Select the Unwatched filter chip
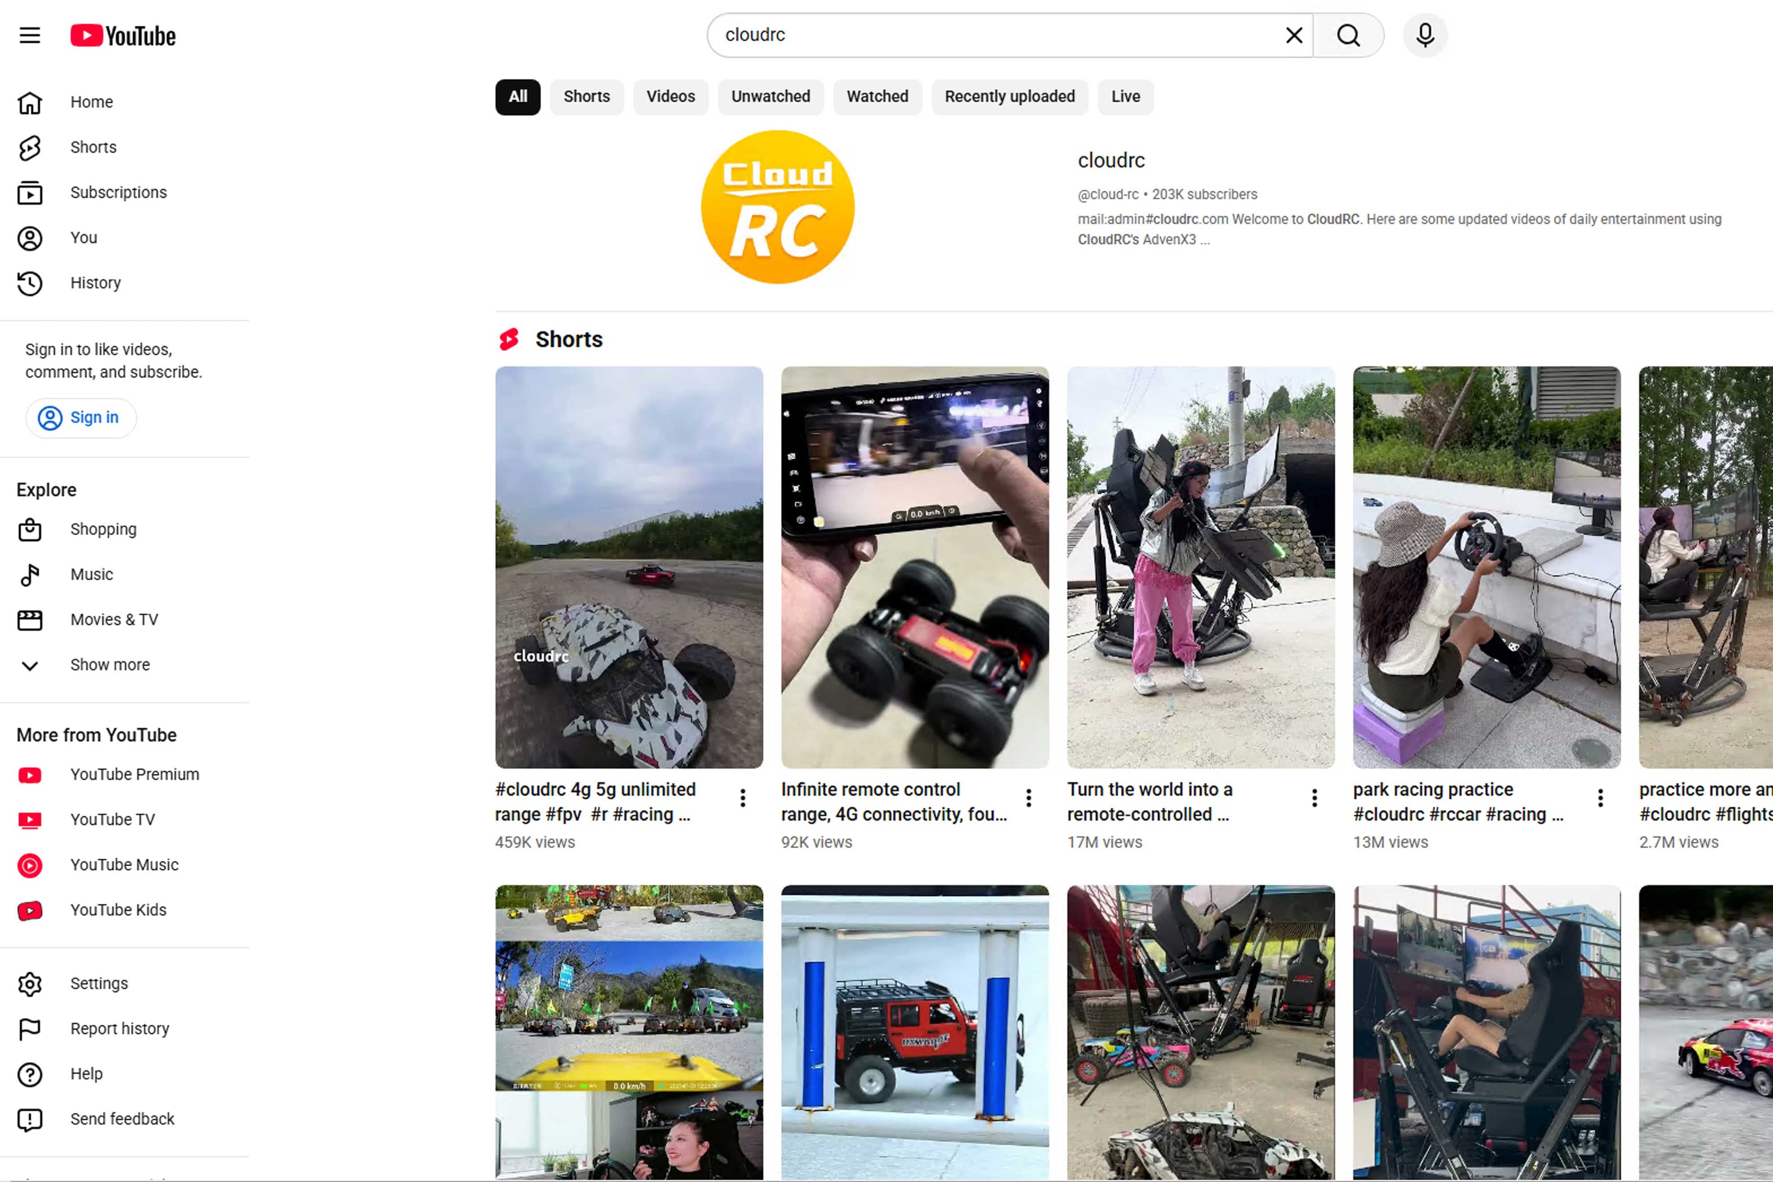This screenshot has width=1773, height=1182. pos(770,96)
